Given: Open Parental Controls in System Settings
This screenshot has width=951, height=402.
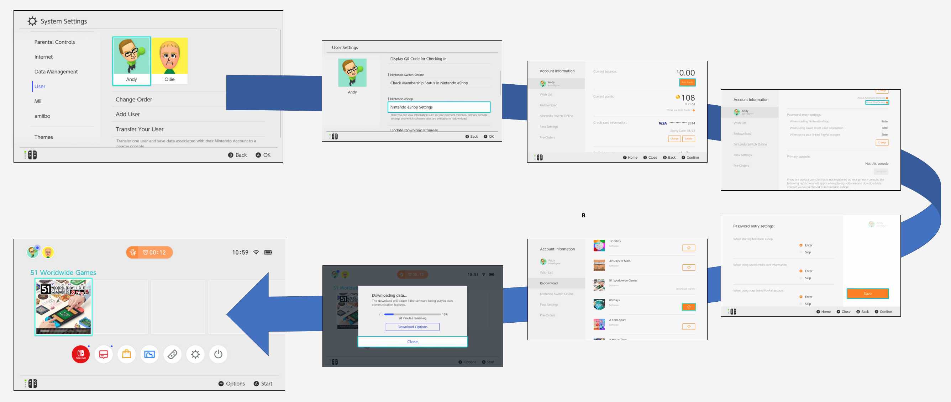Looking at the screenshot, I should [x=55, y=42].
